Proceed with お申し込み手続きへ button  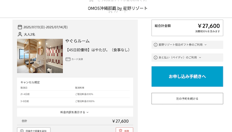coord(187,76)
